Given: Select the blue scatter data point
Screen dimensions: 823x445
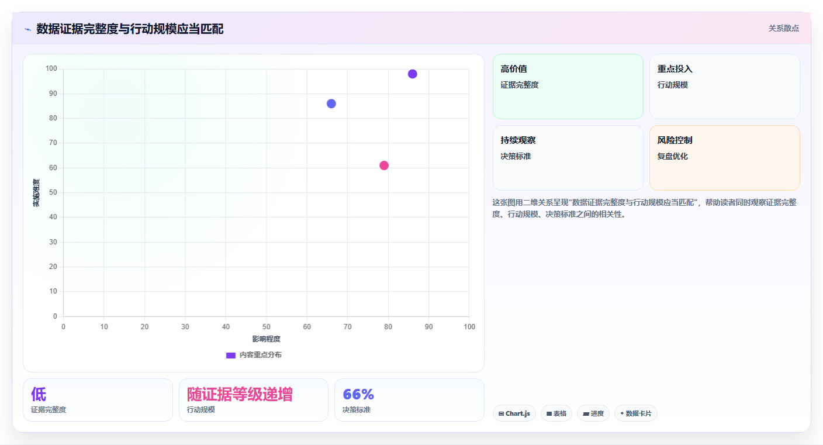Looking at the screenshot, I should [331, 104].
